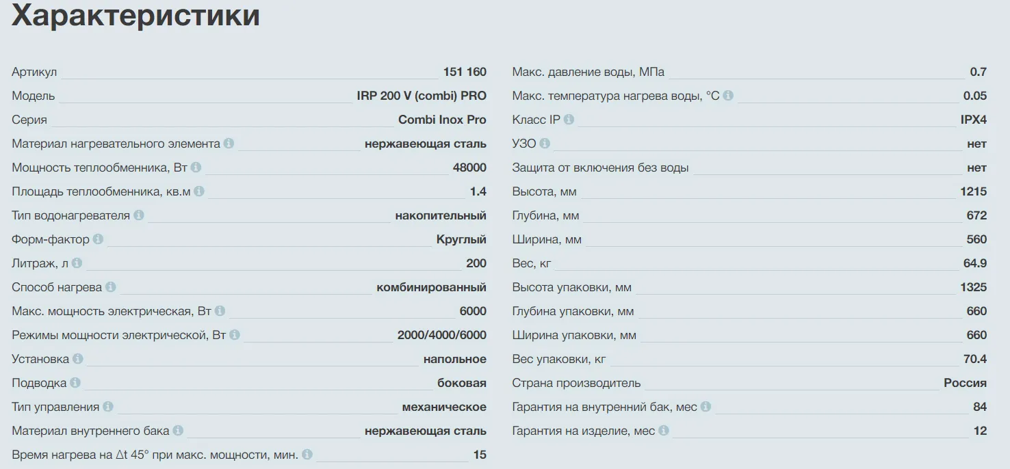The image size is (1010, 469).
Task: Open info for Материал внутреннего бака
Action: pyautogui.click(x=178, y=431)
